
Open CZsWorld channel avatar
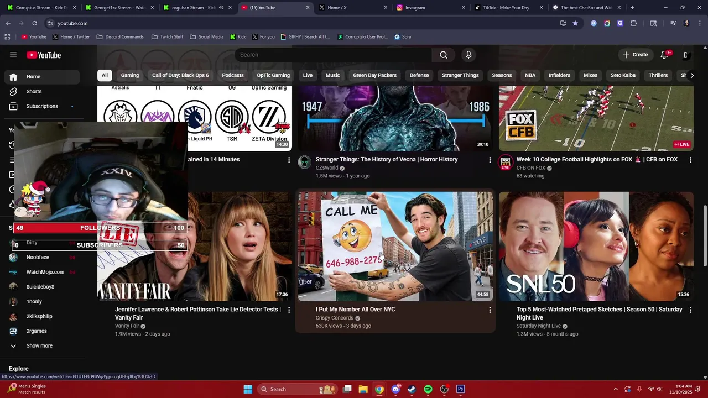click(x=304, y=162)
